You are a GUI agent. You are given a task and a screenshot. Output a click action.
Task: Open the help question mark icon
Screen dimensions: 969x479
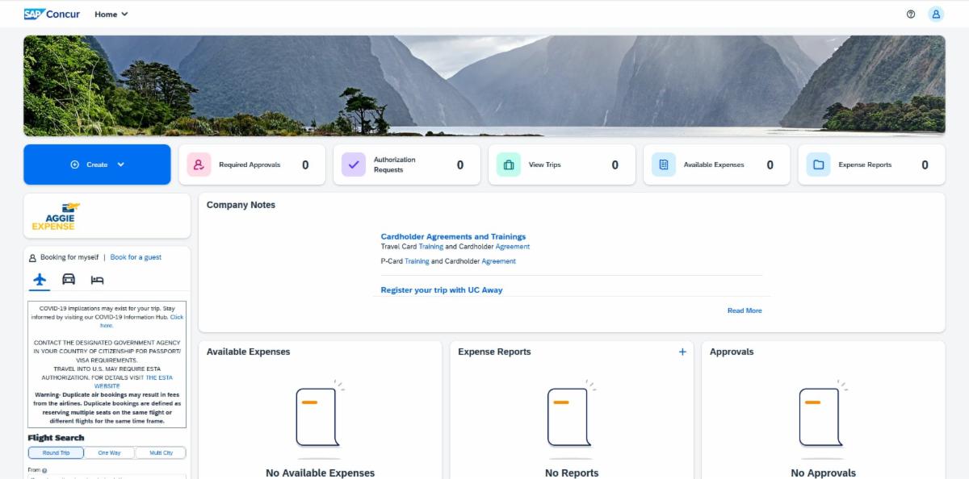911,14
